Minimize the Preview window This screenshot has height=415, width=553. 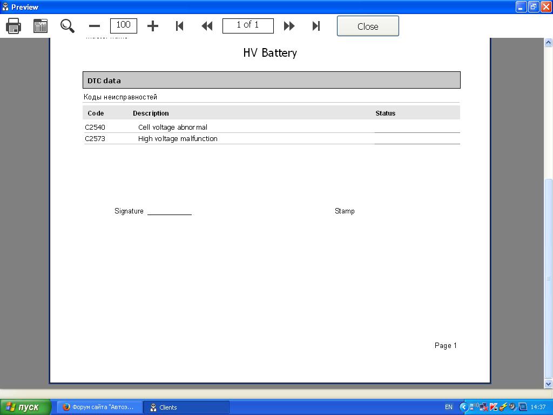[x=521, y=6]
